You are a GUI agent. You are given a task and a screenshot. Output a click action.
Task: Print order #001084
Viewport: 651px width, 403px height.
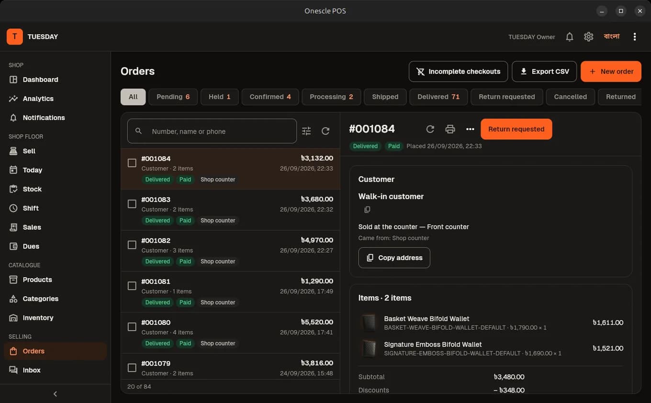pos(450,129)
